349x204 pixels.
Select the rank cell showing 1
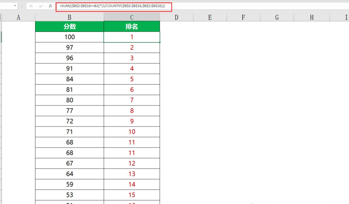tap(132, 37)
